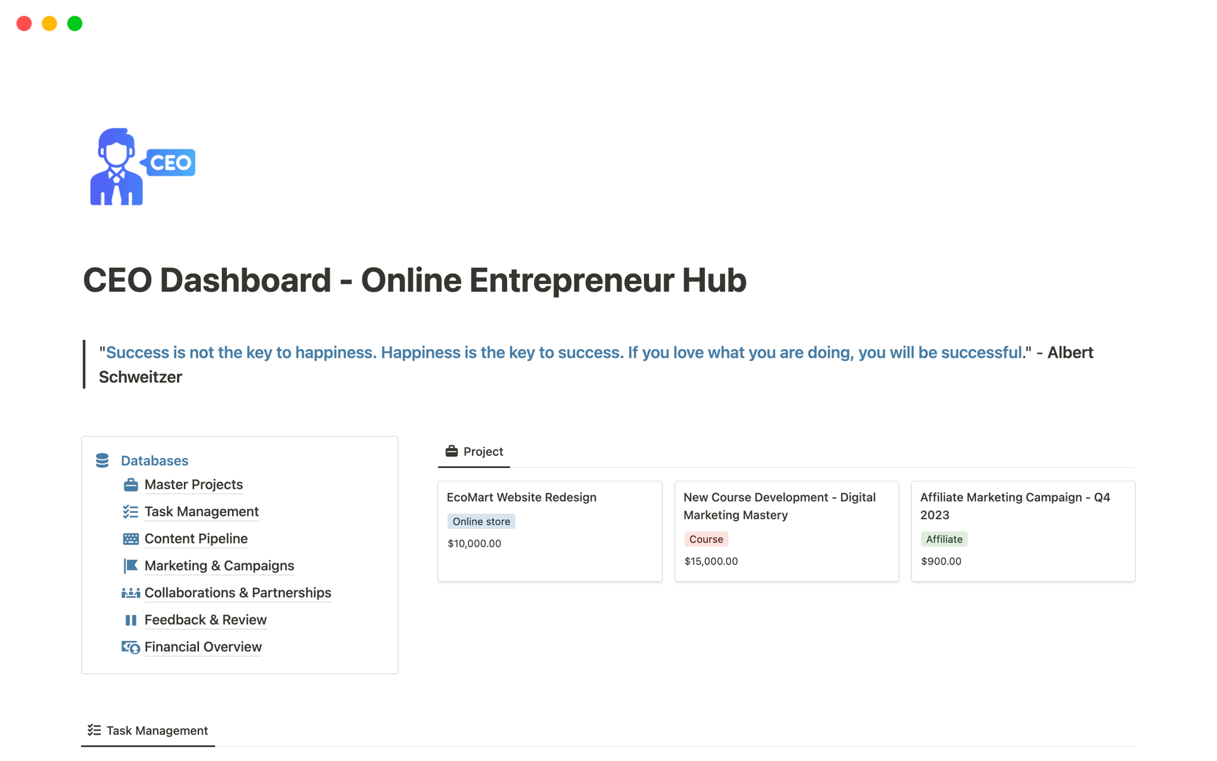Open the Financial Overview link
1217x761 pixels.
(x=203, y=647)
